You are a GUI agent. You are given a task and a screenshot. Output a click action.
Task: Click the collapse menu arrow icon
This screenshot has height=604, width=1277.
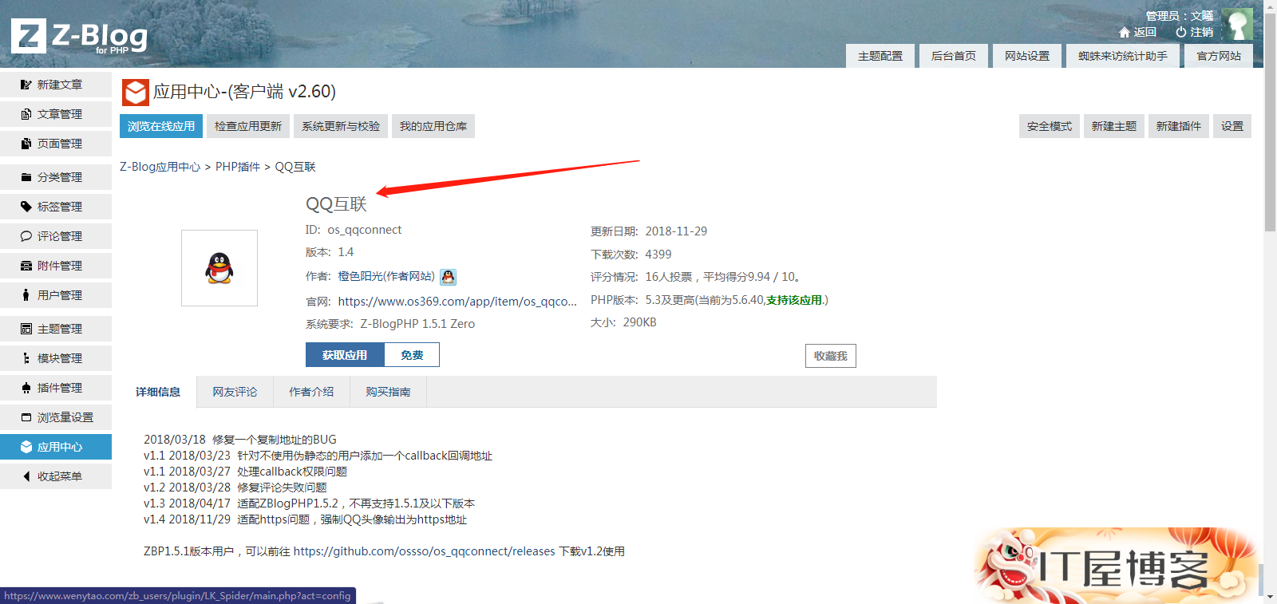26,476
